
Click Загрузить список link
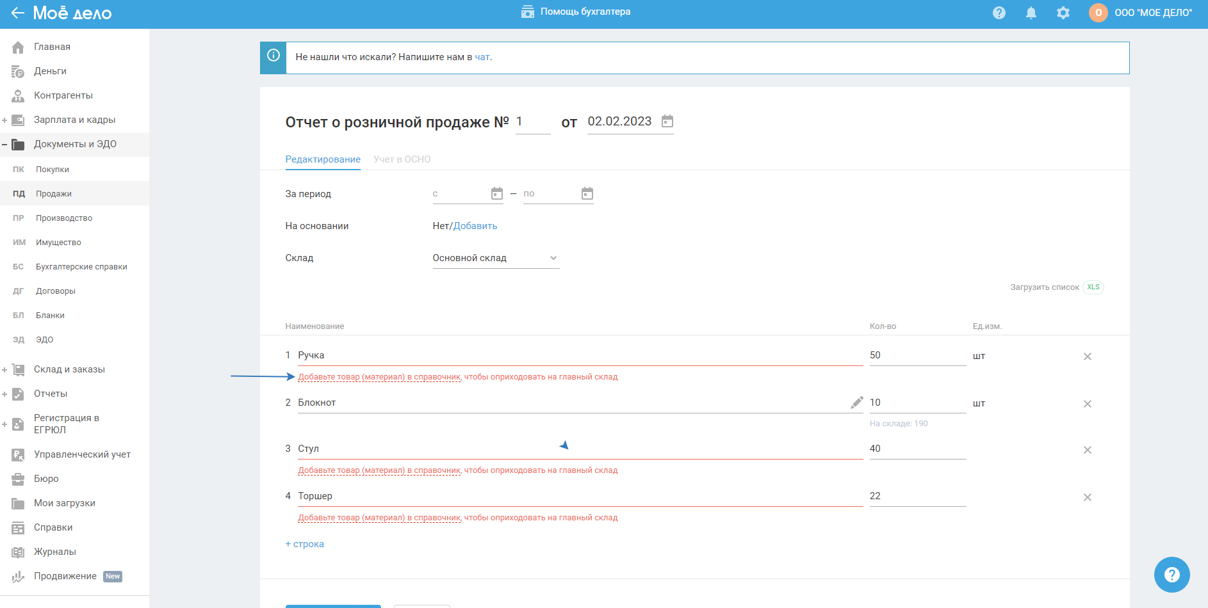pos(1045,287)
